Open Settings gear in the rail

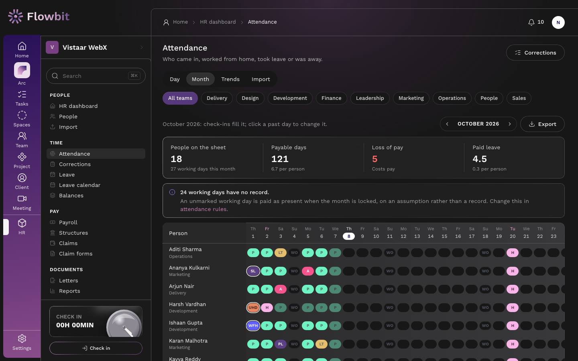pyautogui.click(x=22, y=343)
